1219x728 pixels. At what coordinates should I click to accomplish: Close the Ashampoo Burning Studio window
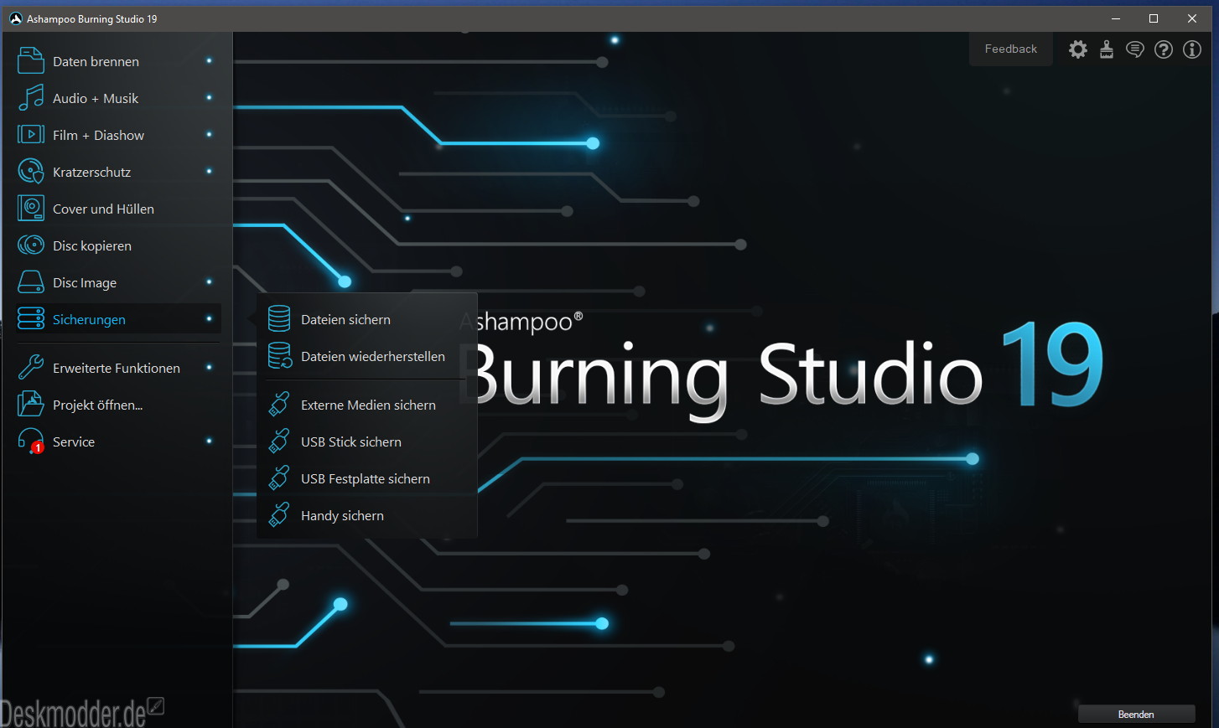pos(1192,18)
